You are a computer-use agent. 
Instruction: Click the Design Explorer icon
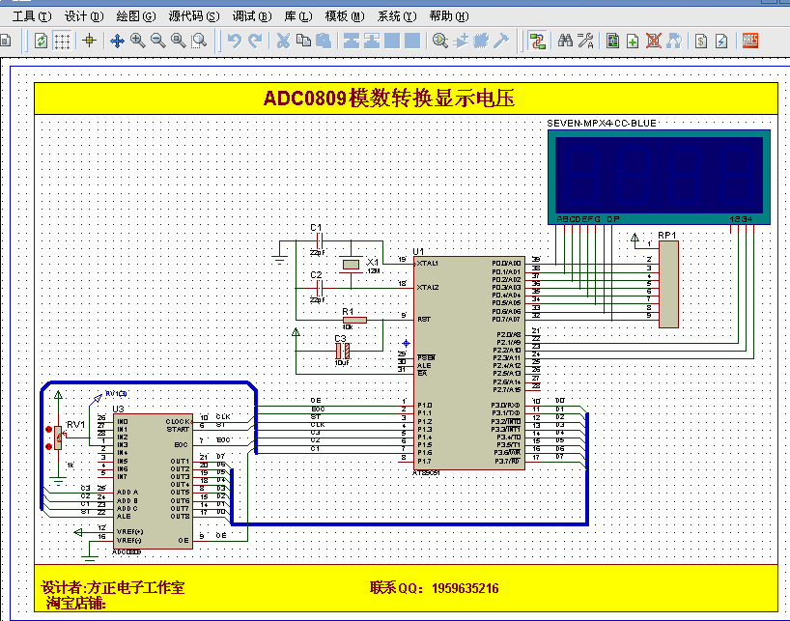(612, 41)
